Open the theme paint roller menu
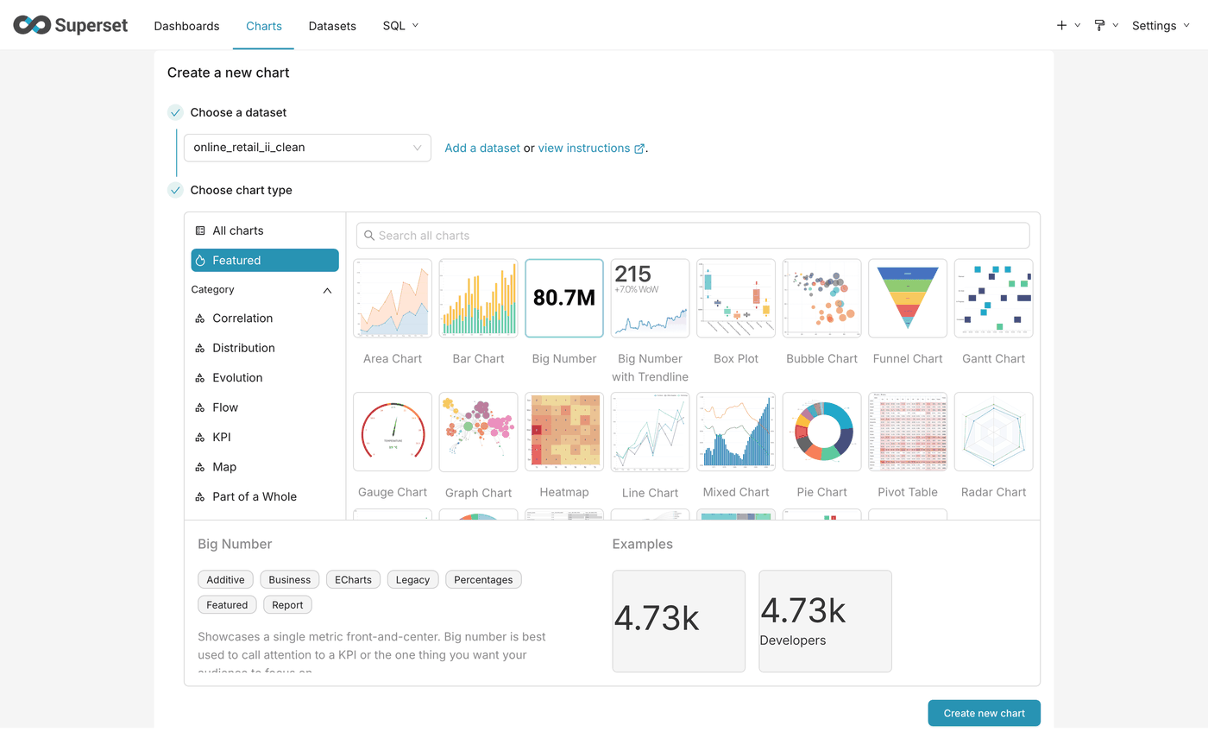Viewport: 1208px width, 732px height. 1106,26
